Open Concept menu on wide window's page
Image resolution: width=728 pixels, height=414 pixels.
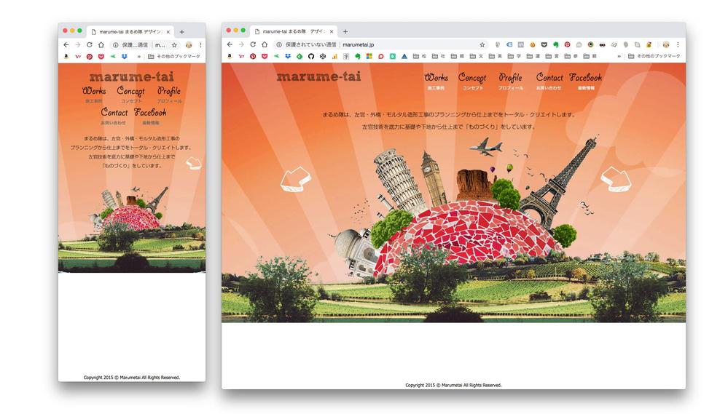(472, 81)
